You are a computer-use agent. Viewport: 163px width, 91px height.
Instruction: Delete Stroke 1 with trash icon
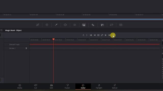click(x=26, y=48)
